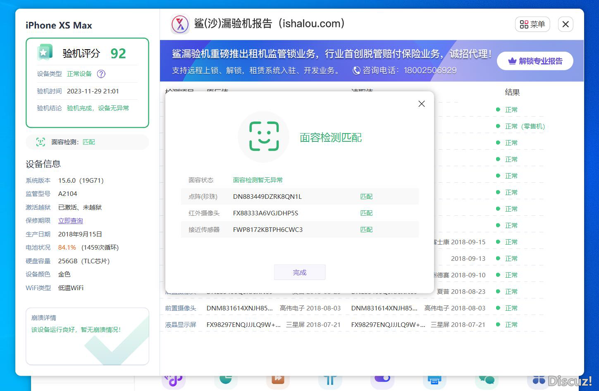
Task: Click the large green face ID icon in dialog
Action: click(x=264, y=136)
